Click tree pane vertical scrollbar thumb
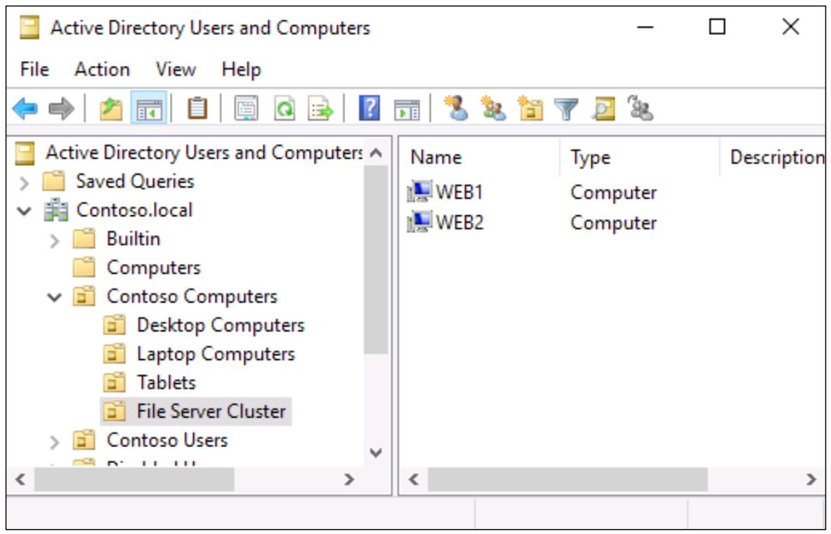The height and width of the screenshot is (534, 831). pos(376,260)
